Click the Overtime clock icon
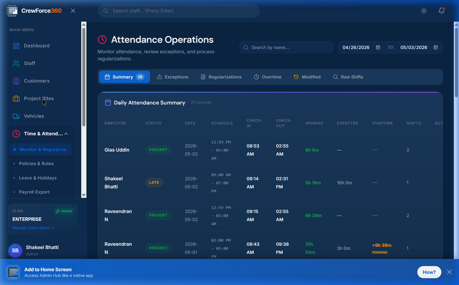This screenshot has width=459, height=285. pyautogui.click(x=257, y=77)
